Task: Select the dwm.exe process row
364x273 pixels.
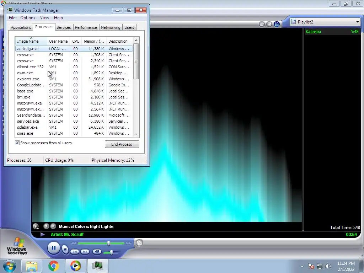Action: coord(74,73)
